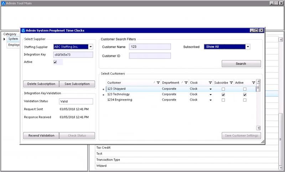The height and width of the screenshot is (172, 285).
Task: Click main window list scroll up arrow
Action: pos(281,39)
